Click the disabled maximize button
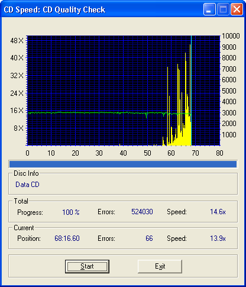Screen dimensions: 246x287 tap(223, 9)
